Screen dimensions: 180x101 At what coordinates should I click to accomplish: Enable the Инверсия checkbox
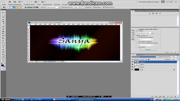84,7
